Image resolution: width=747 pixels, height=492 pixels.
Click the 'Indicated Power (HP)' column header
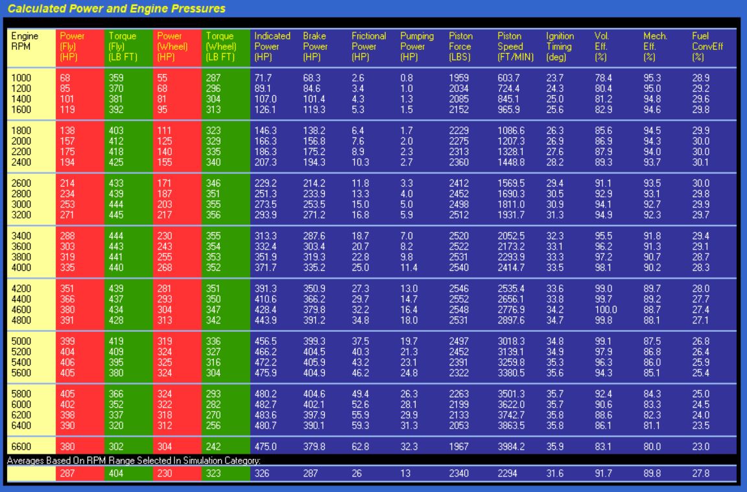point(272,46)
